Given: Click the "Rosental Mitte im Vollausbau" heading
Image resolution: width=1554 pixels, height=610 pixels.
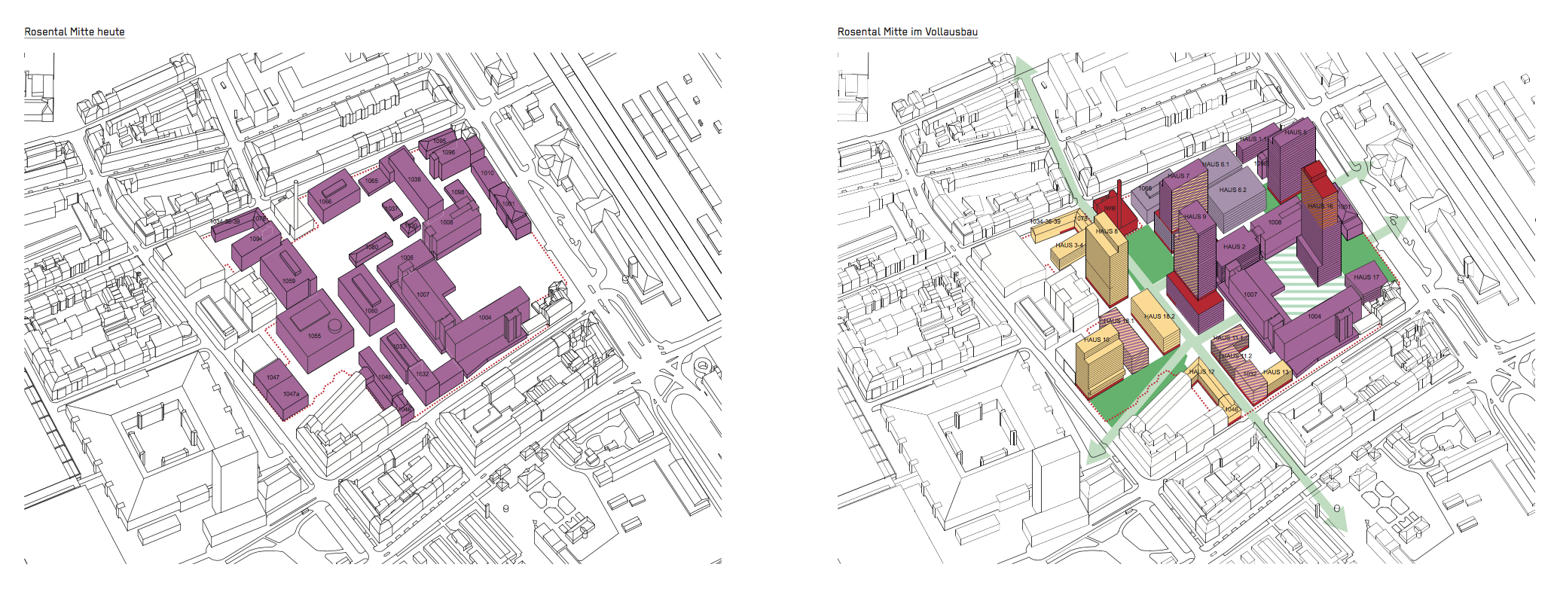Looking at the screenshot, I should click(908, 32).
